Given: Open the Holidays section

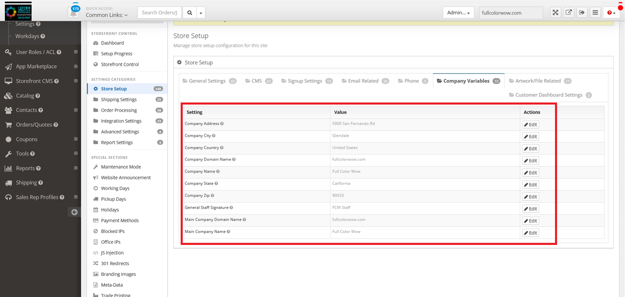Looking at the screenshot, I should (x=110, y=210).
